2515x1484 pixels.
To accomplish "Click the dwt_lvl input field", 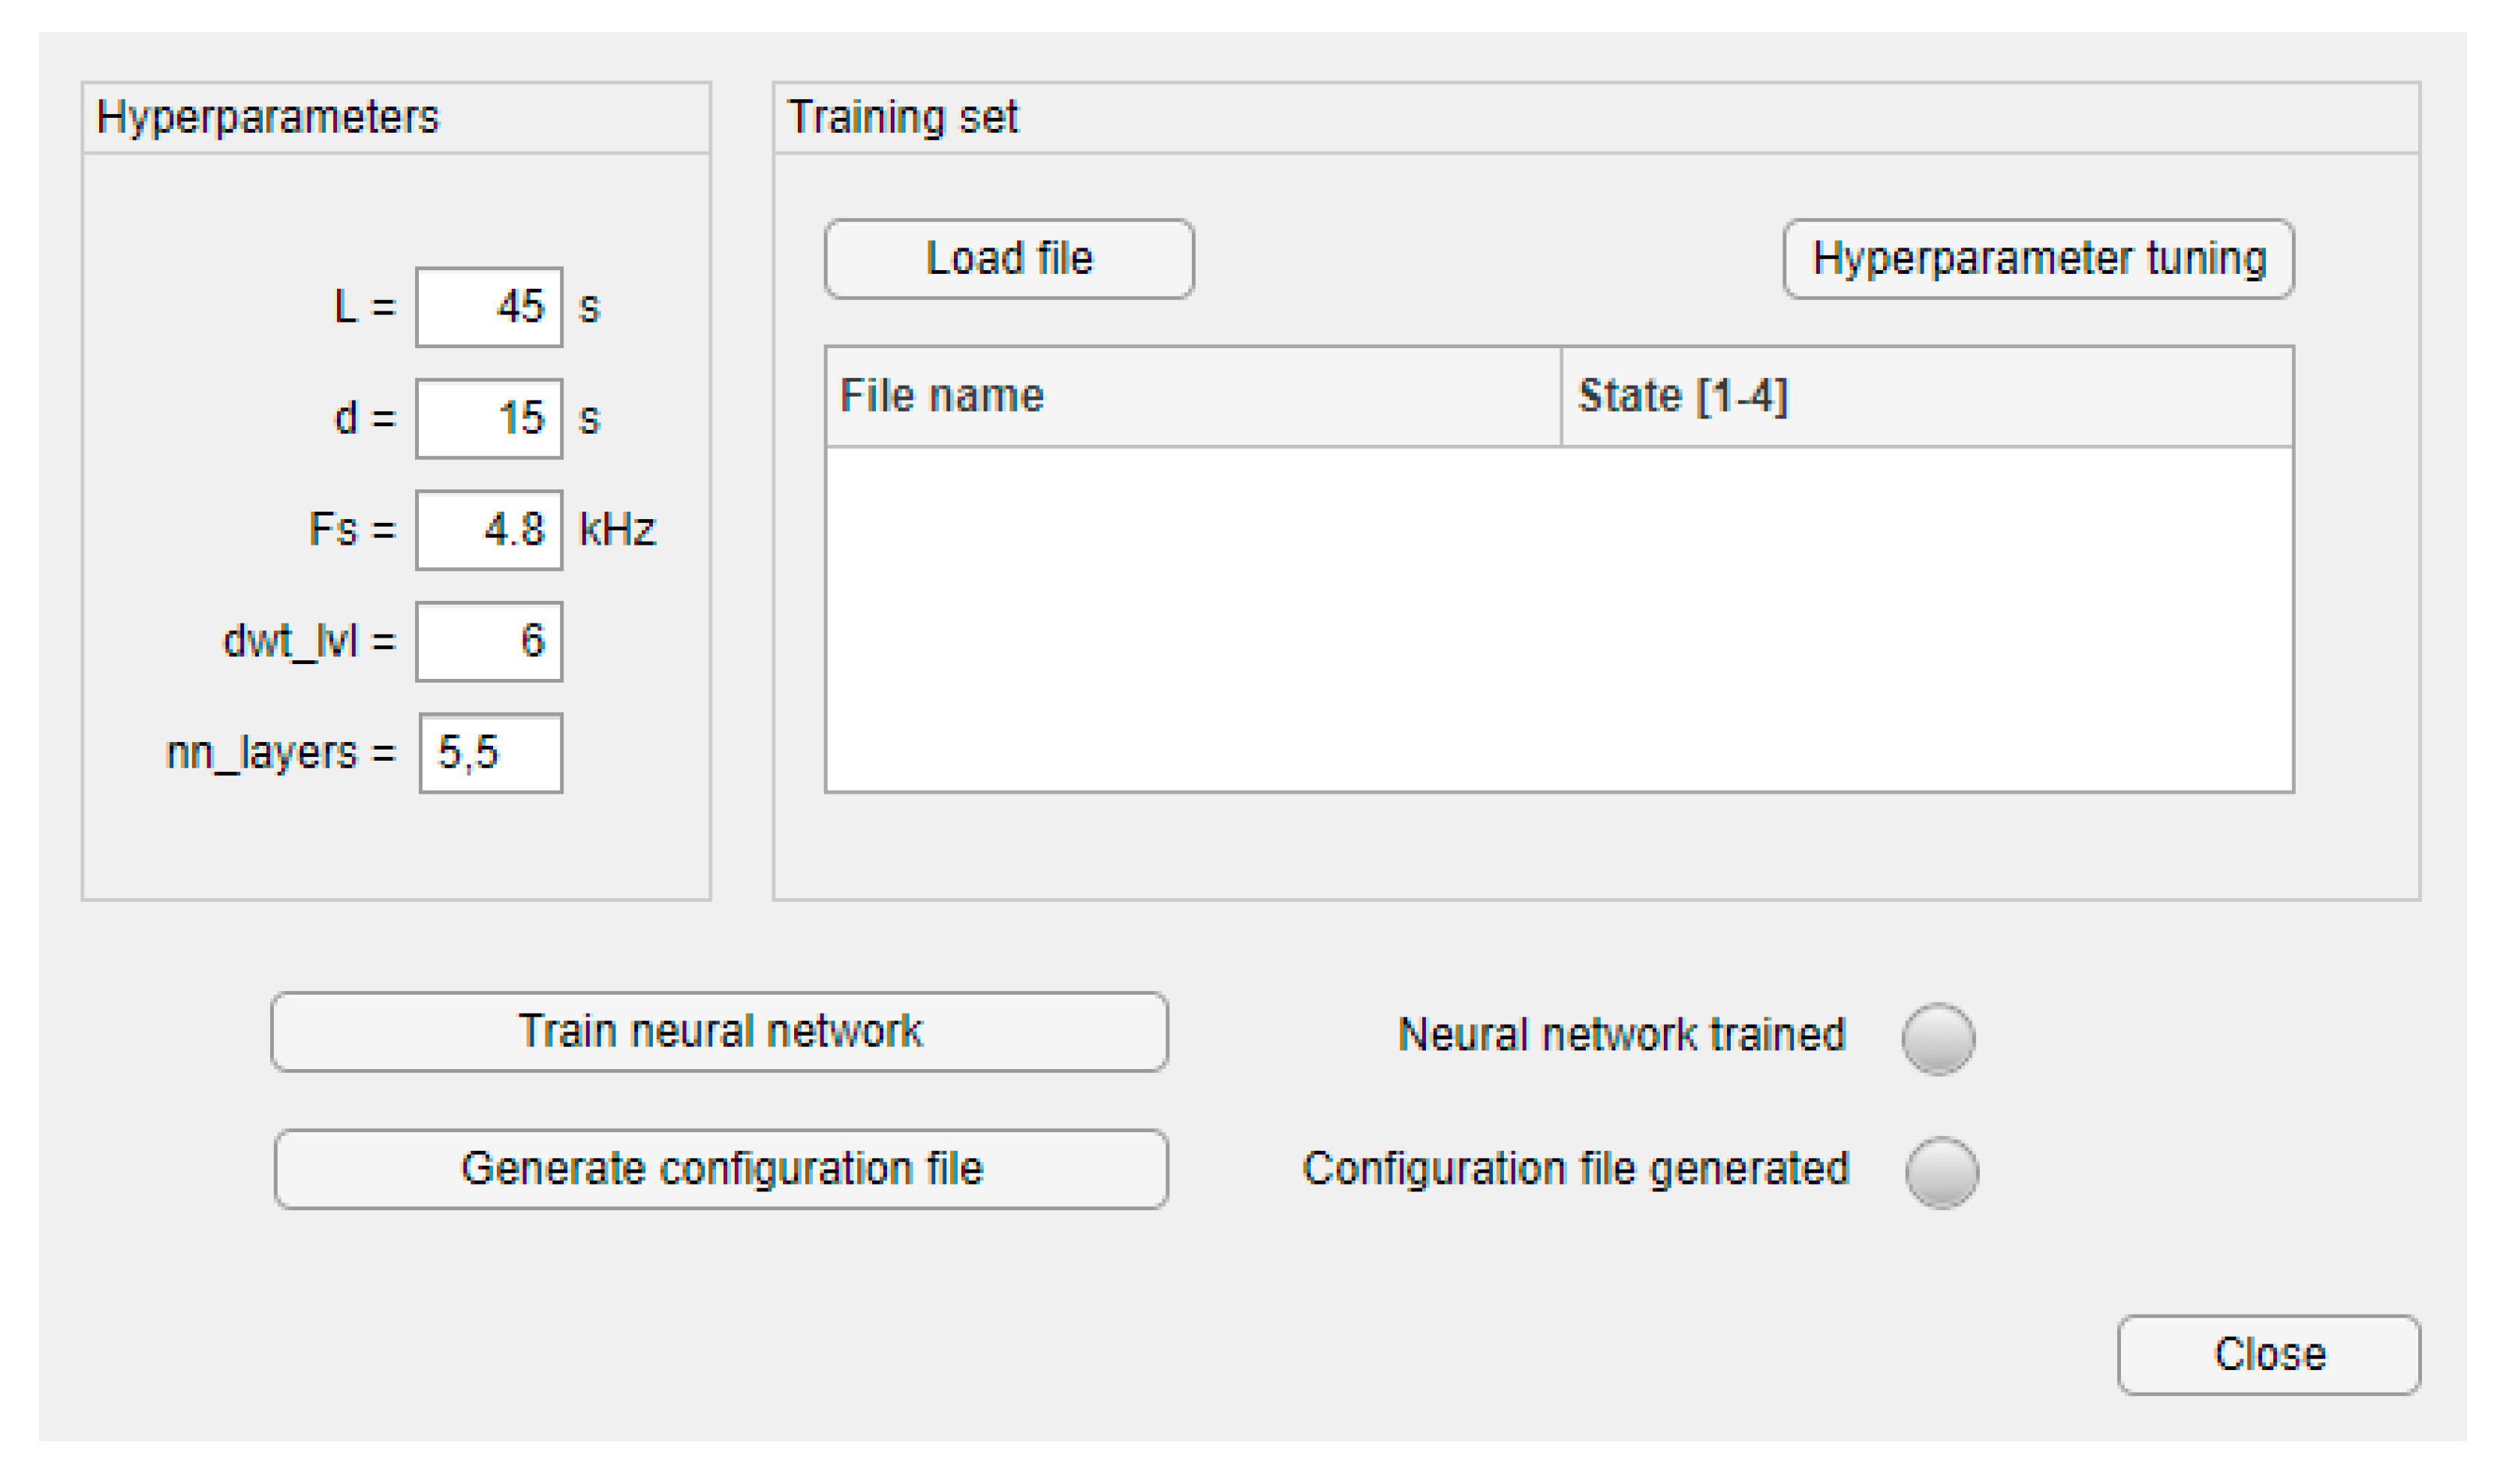I will pos(489,641).
